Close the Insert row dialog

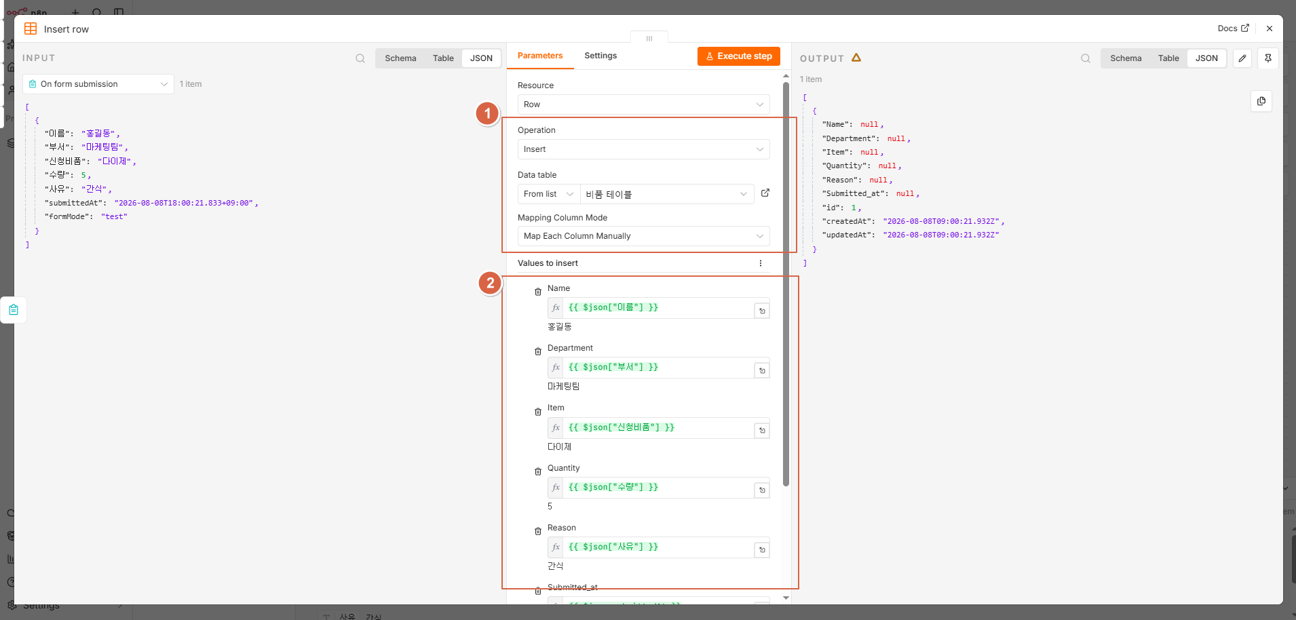1270,28
